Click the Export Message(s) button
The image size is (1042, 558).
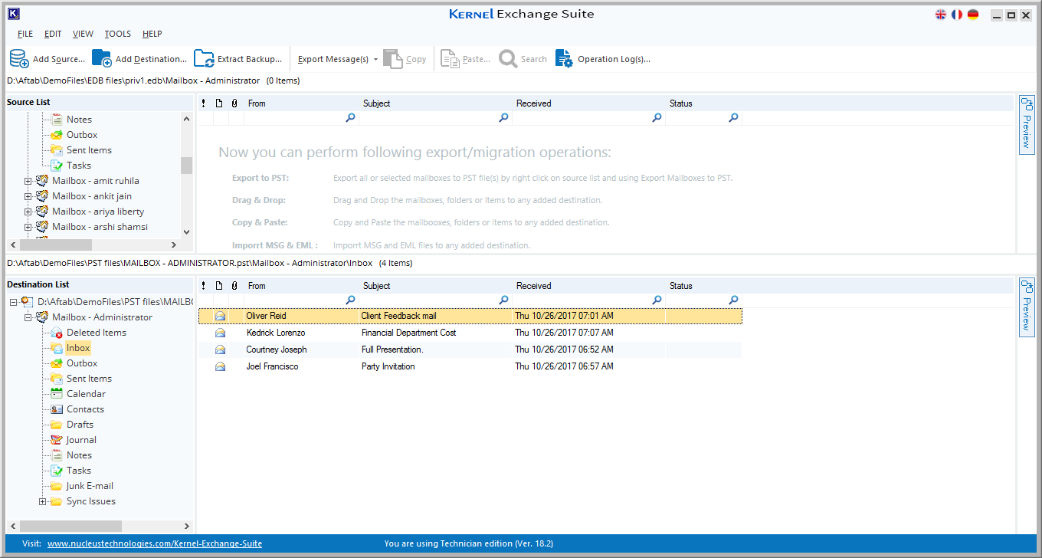333,59
